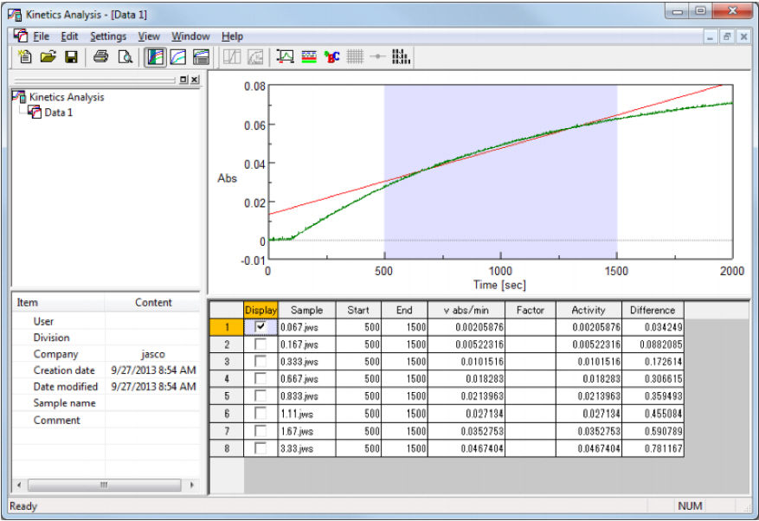
Task: Check Display box for 3.33.jws row
Action: (261, 448)
